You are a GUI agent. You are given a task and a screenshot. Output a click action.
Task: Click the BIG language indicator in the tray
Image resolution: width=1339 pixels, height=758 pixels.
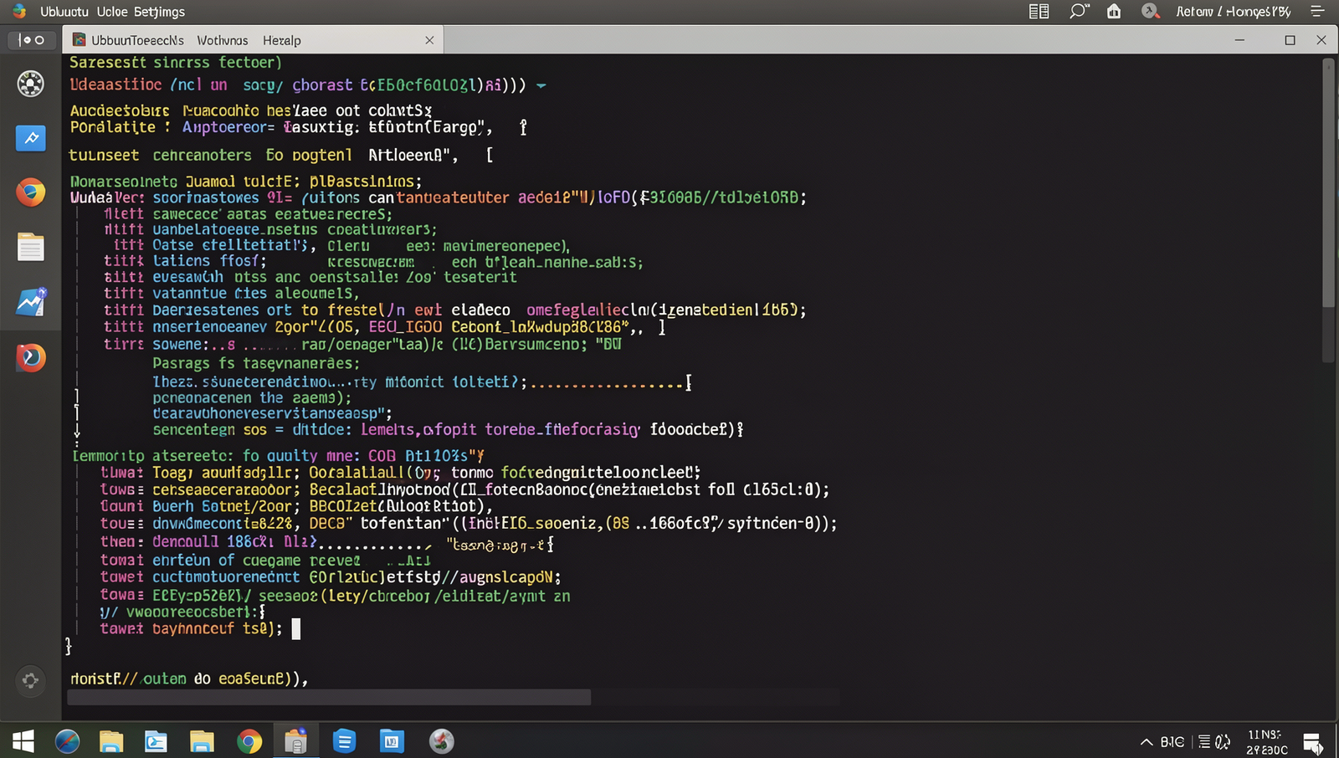1172,742
